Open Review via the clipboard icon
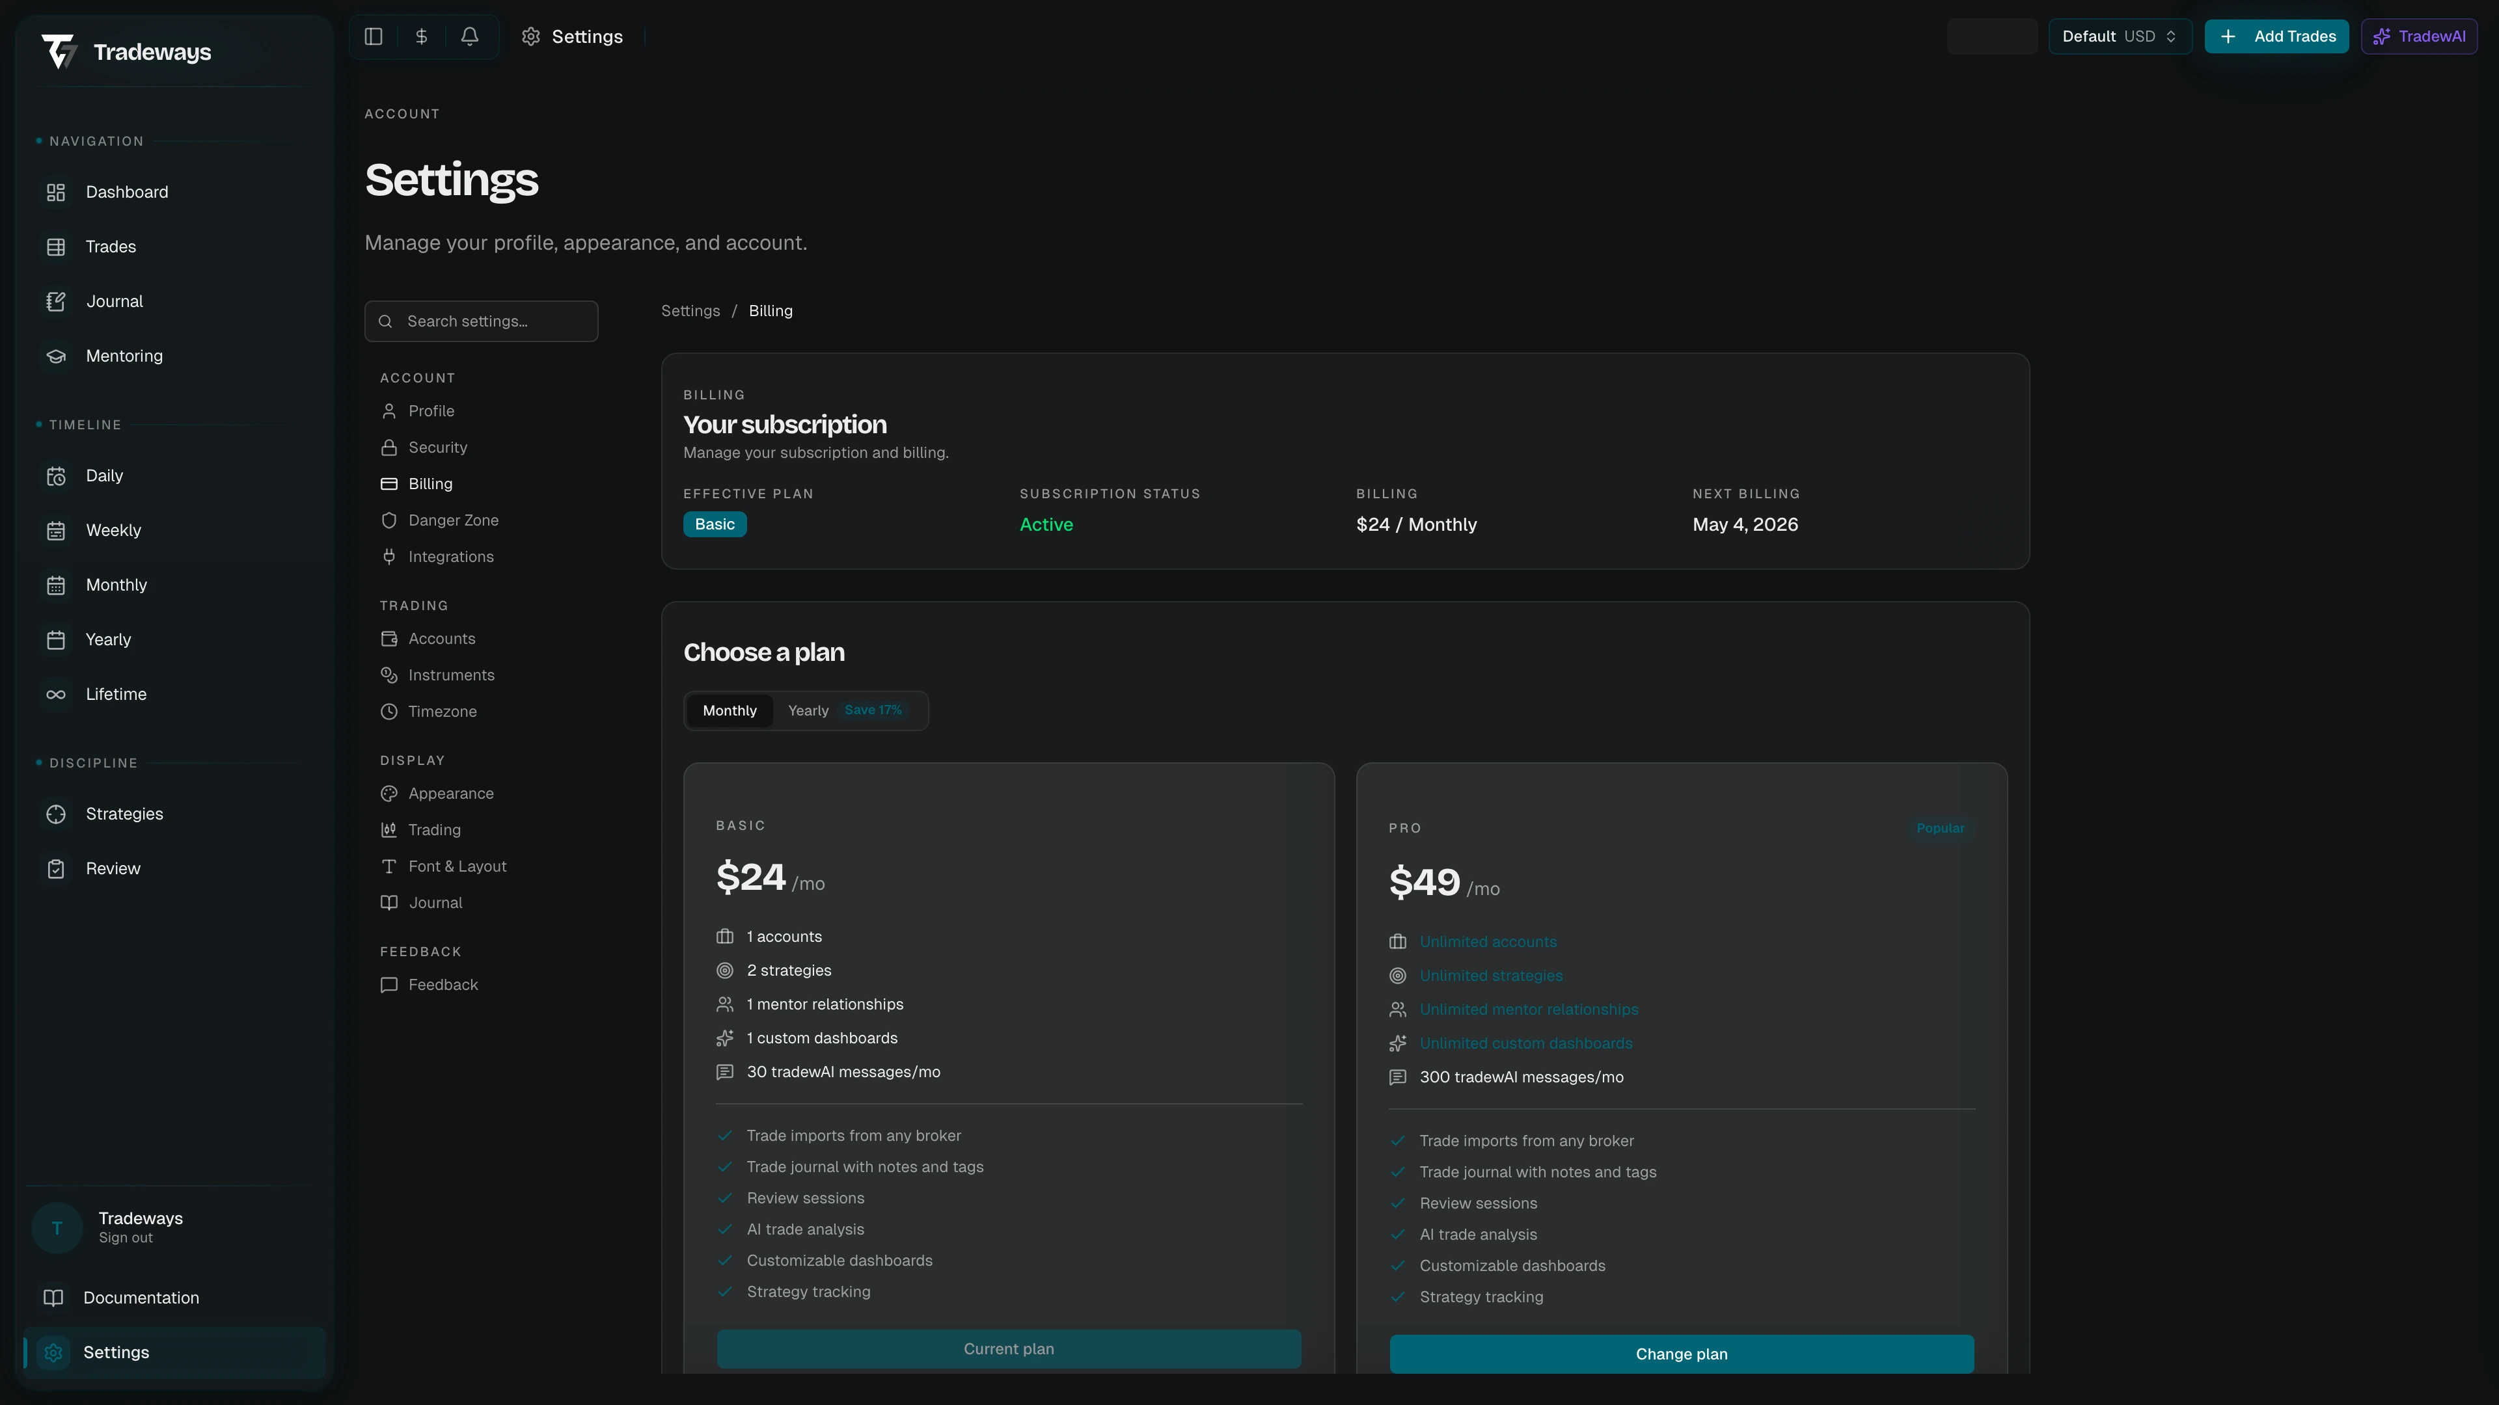 [x=55, y=868]
